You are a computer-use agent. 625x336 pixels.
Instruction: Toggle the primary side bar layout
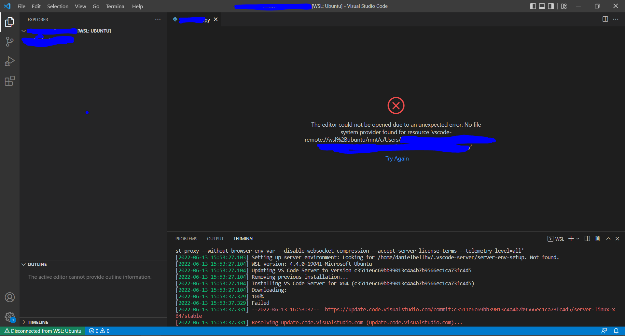pos(533,6)
